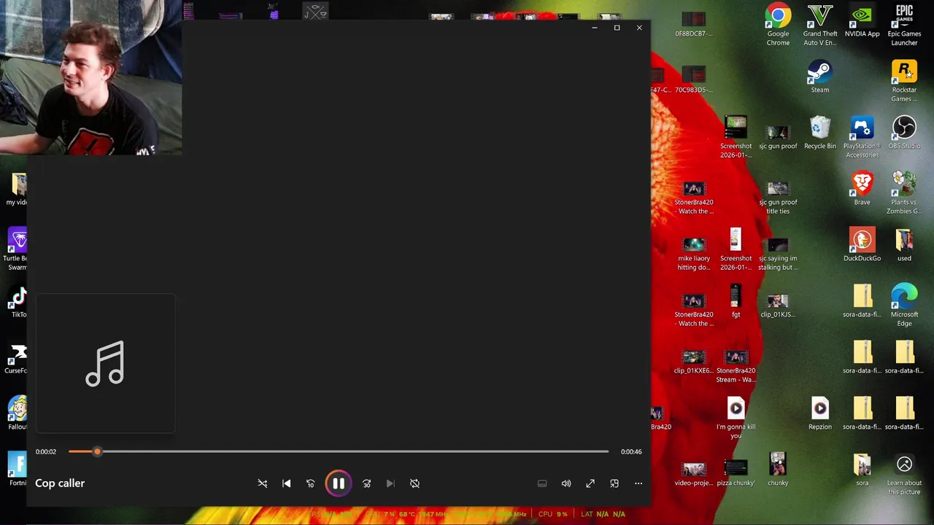Image resolution: width=934 pixels, height=525 pixels.
Task: Select the video-proje... file icon
Action: pos(694,475)
